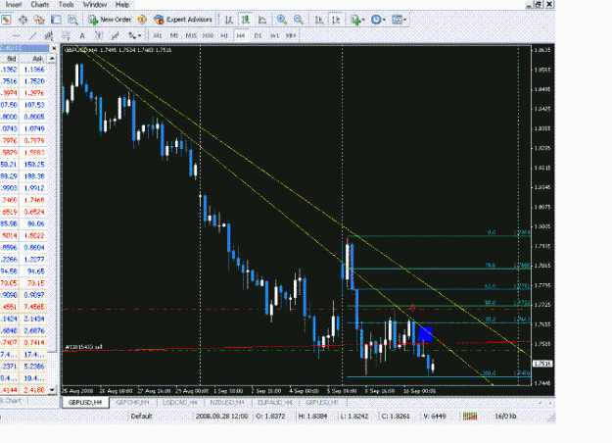
Task: Click the Ask column header
Action: [x=33, y=59]
